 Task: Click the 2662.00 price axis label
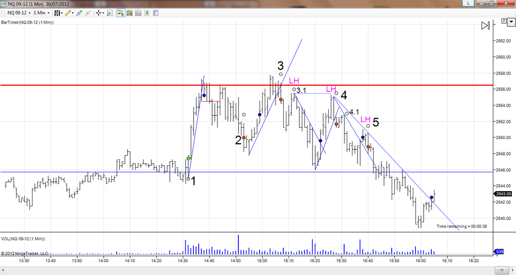(504, 41)
